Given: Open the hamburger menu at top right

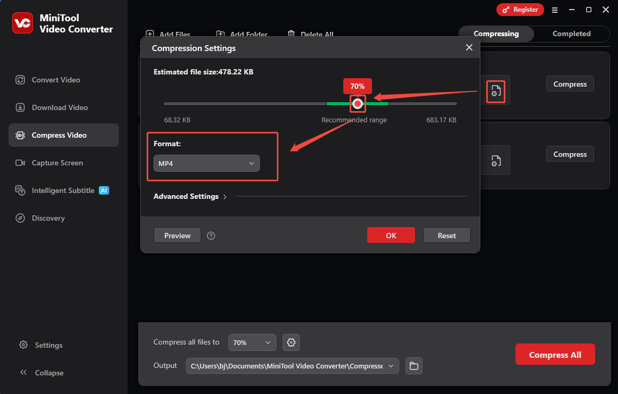Looking at the screenshot, I should [x=555, y=10].
